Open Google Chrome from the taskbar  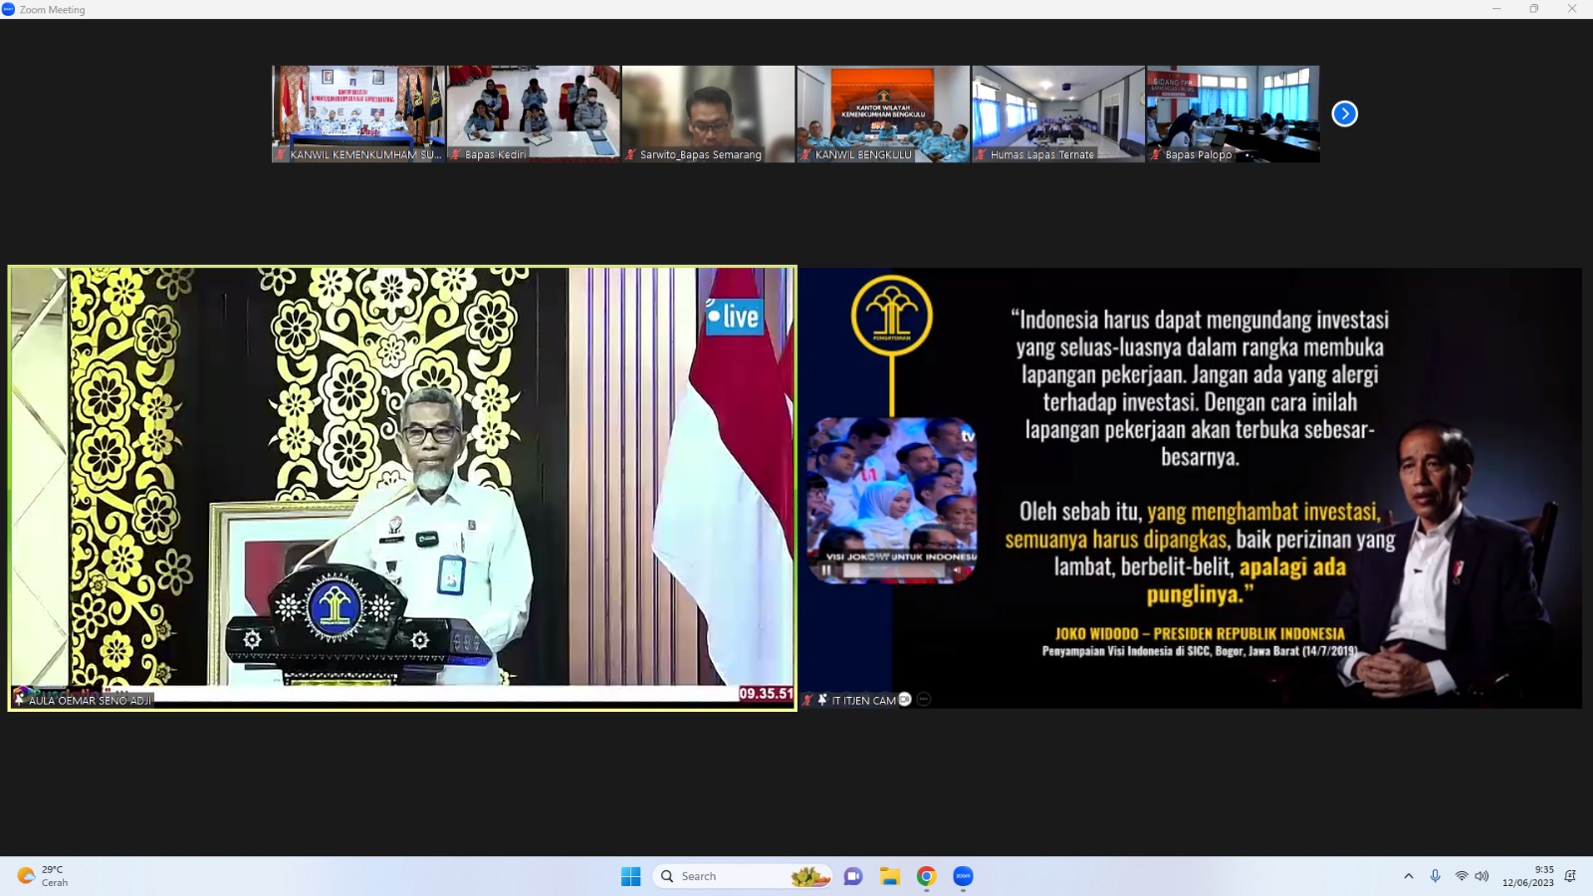(x=926, y=876)
